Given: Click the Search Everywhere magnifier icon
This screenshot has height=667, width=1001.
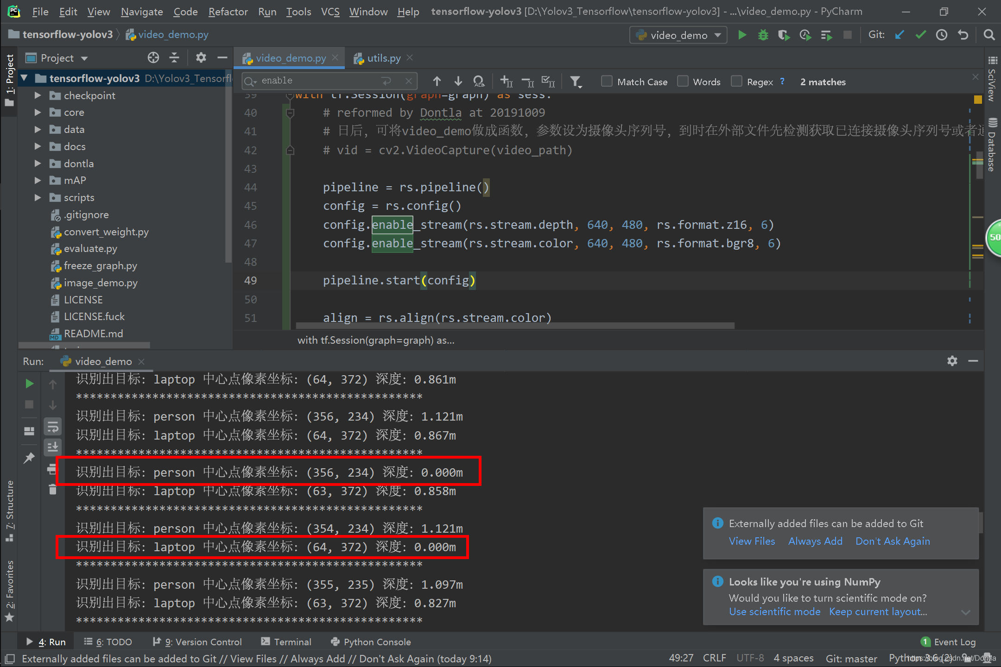Looking at the screenshot, I should coord(988,35).
